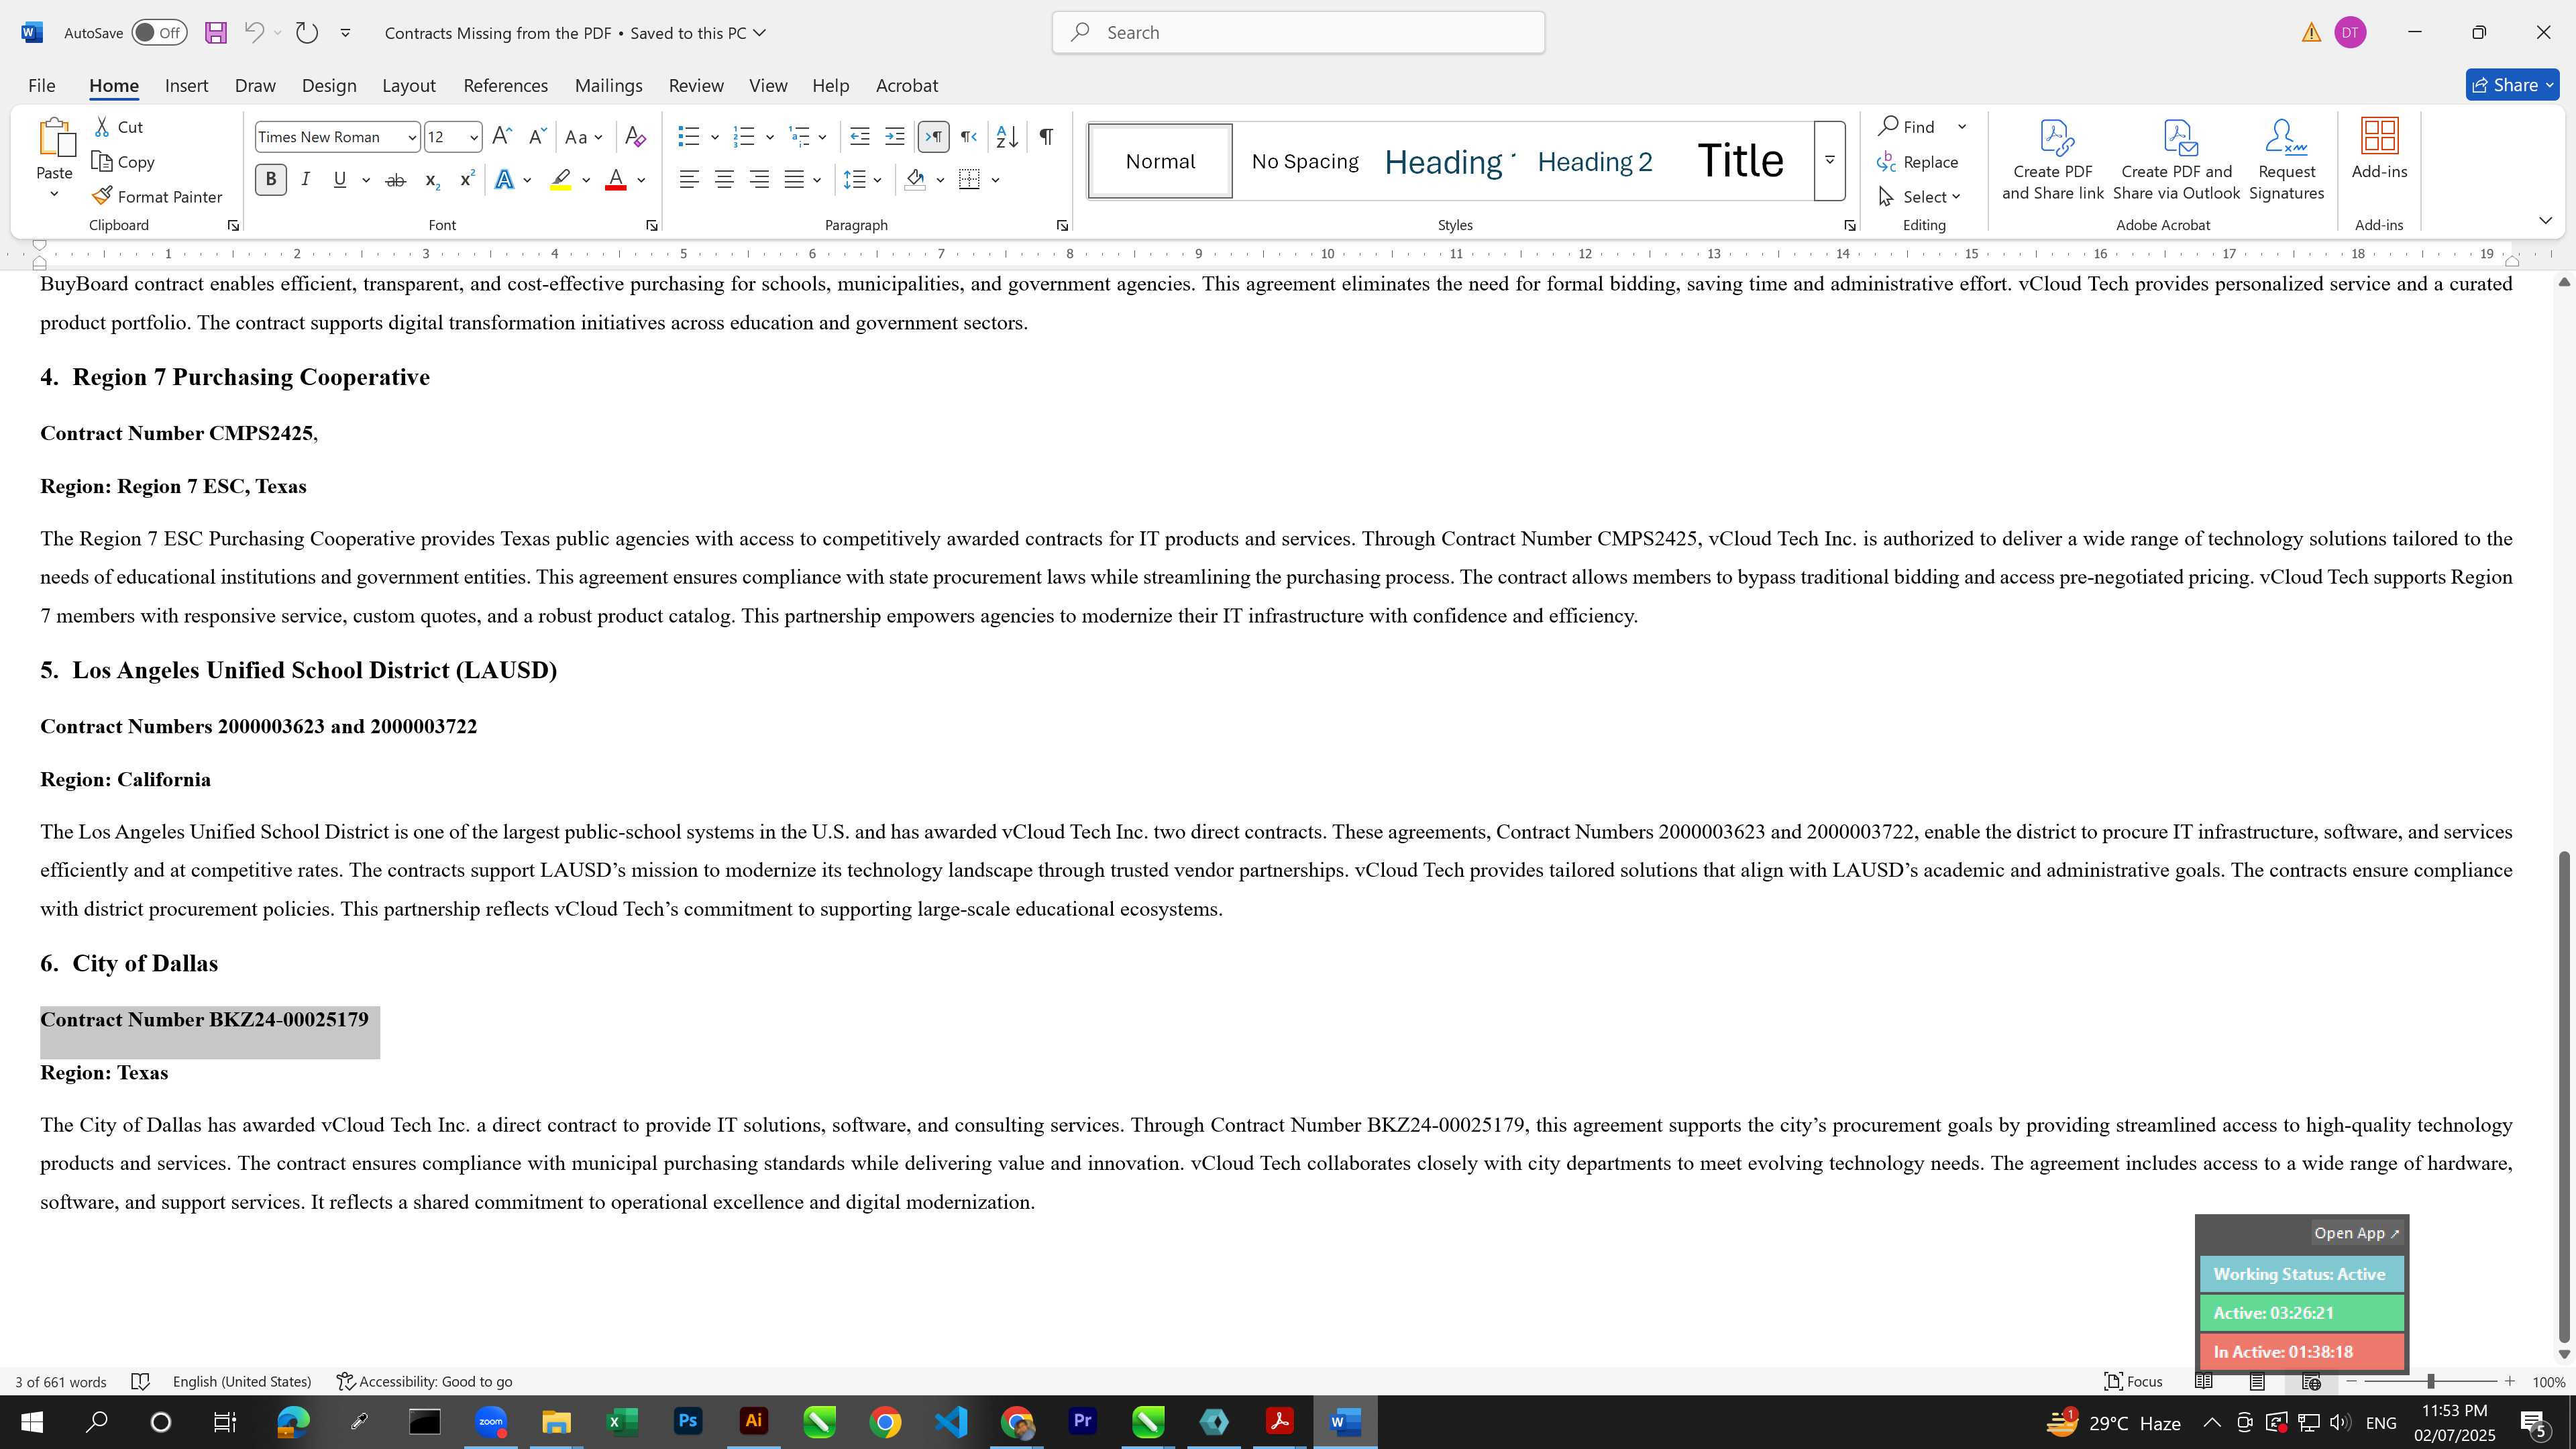2576x1449 pixels.
Task: Click the Find button
Action: (x=1907, y=126)
